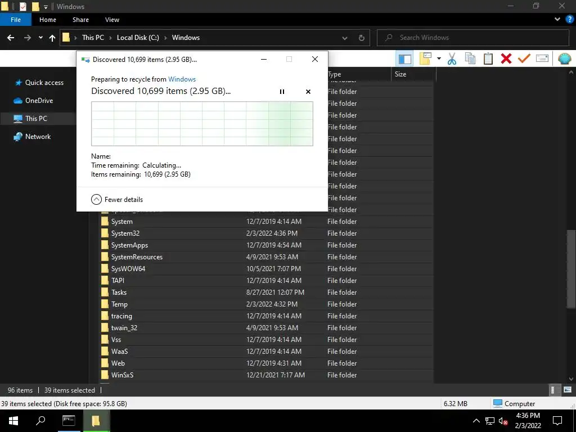Open the notification action center
576x432 pixels.
[557, 421]
